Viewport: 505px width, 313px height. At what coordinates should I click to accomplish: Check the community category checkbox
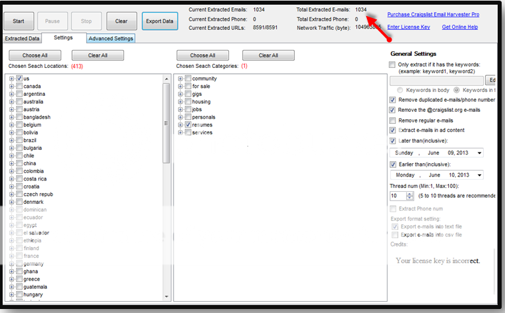(188, 78)
